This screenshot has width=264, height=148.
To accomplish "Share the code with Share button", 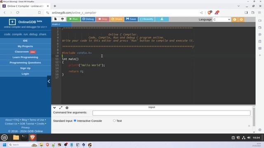I will click(x=117, y=19).
